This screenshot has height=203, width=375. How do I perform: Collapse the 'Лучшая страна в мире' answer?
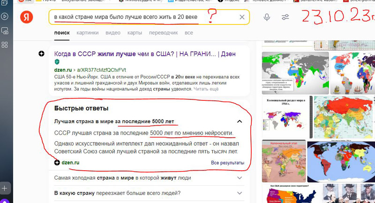coord(240,121)
